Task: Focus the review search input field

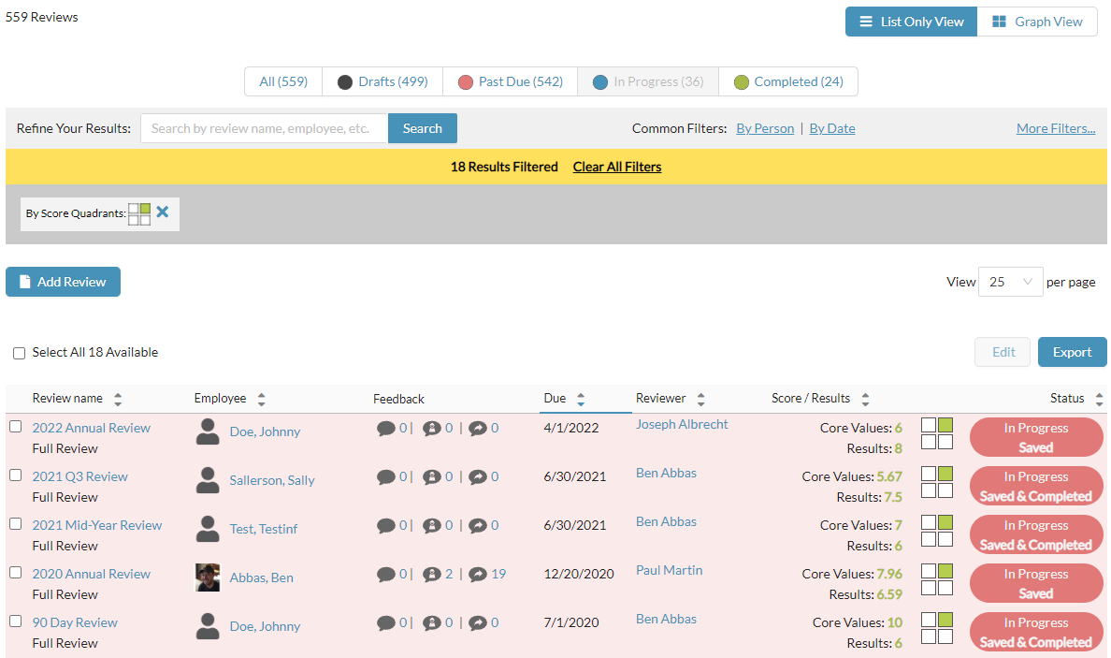Action: pos(265,128)
